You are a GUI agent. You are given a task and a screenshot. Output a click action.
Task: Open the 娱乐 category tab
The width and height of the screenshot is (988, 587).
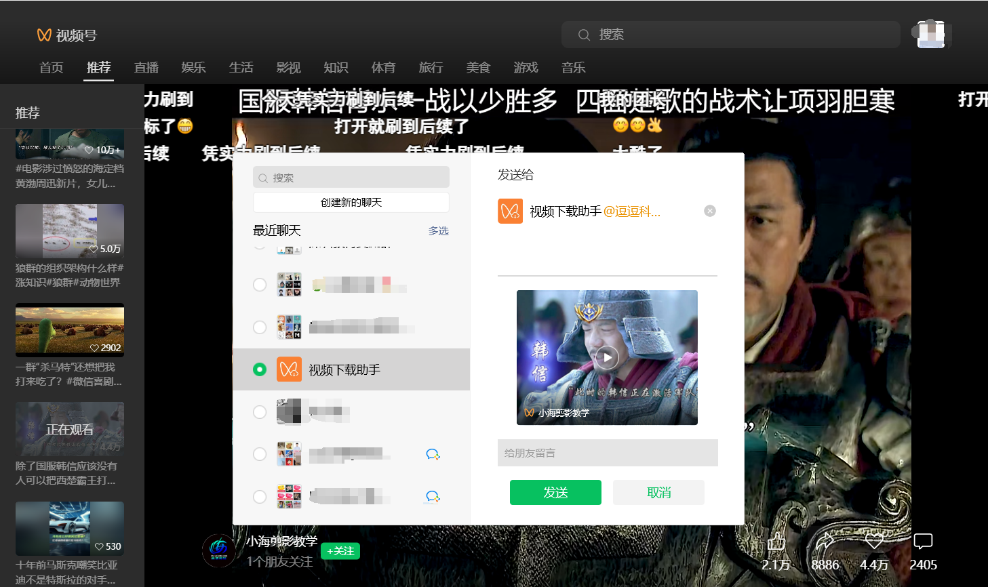[194, 68]
